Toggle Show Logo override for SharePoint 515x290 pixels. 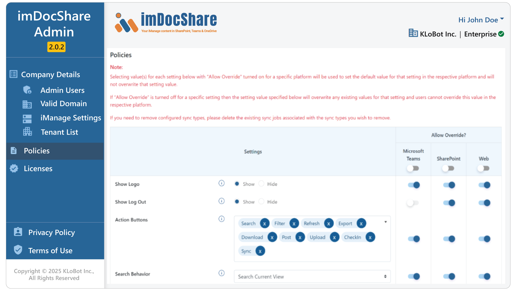(449, 185)
